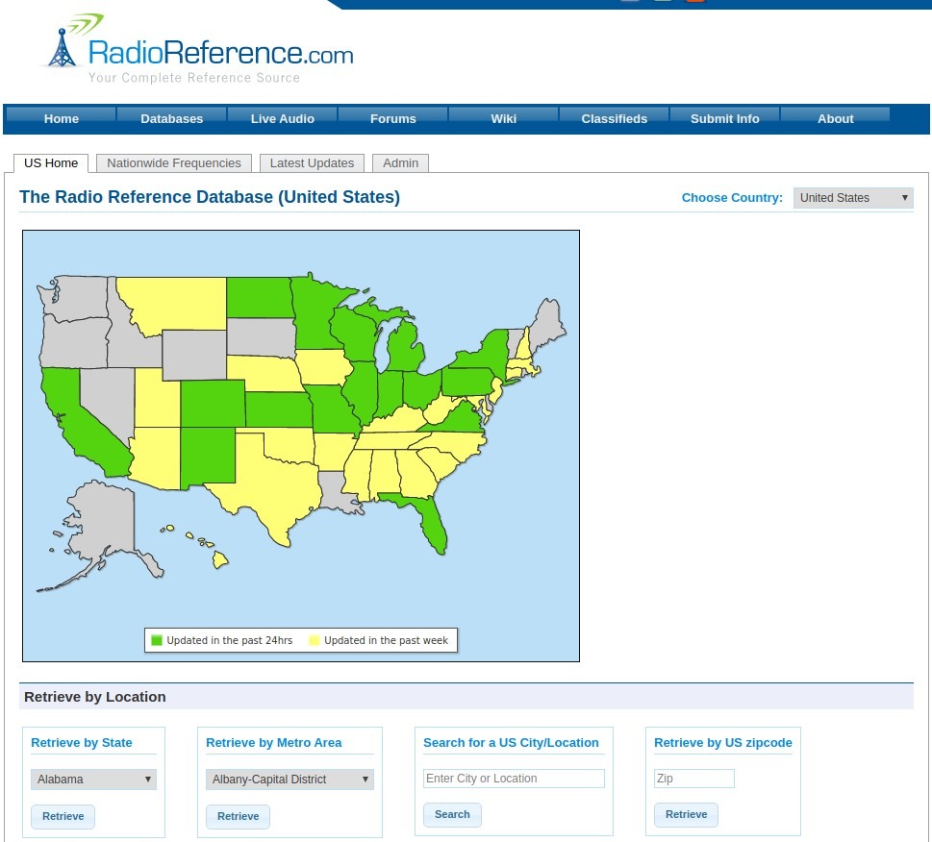932x842 pixels.
Task: Open the Live Audio menu item
Action: tap(282, 118)
